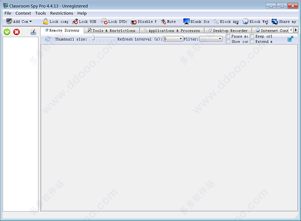Image resolution: width=301 pixels, height=221 pixels.
Task: Click the edit computer list icon
Action: [34, 32]
